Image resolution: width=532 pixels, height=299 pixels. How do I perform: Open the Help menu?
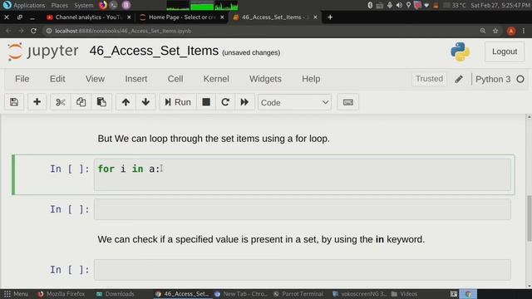point(311,79)
